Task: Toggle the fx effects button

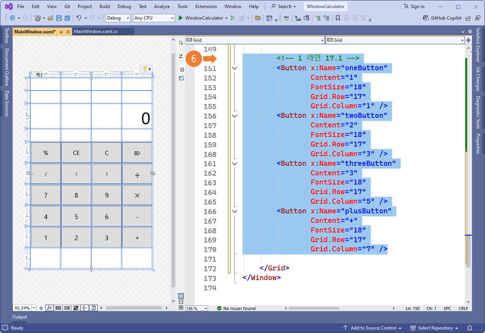Action: coord(50,308)
